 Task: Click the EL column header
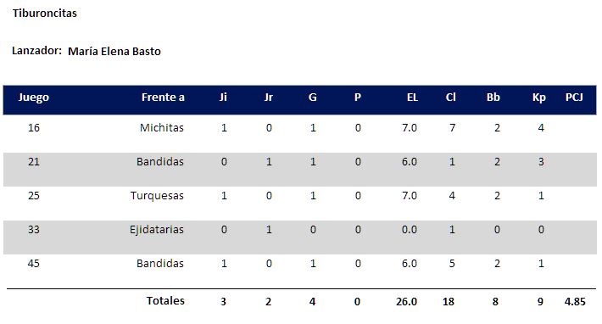(x=412, y=98)
